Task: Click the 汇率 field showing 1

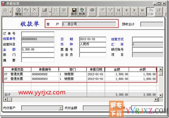Action: [147, 44]
